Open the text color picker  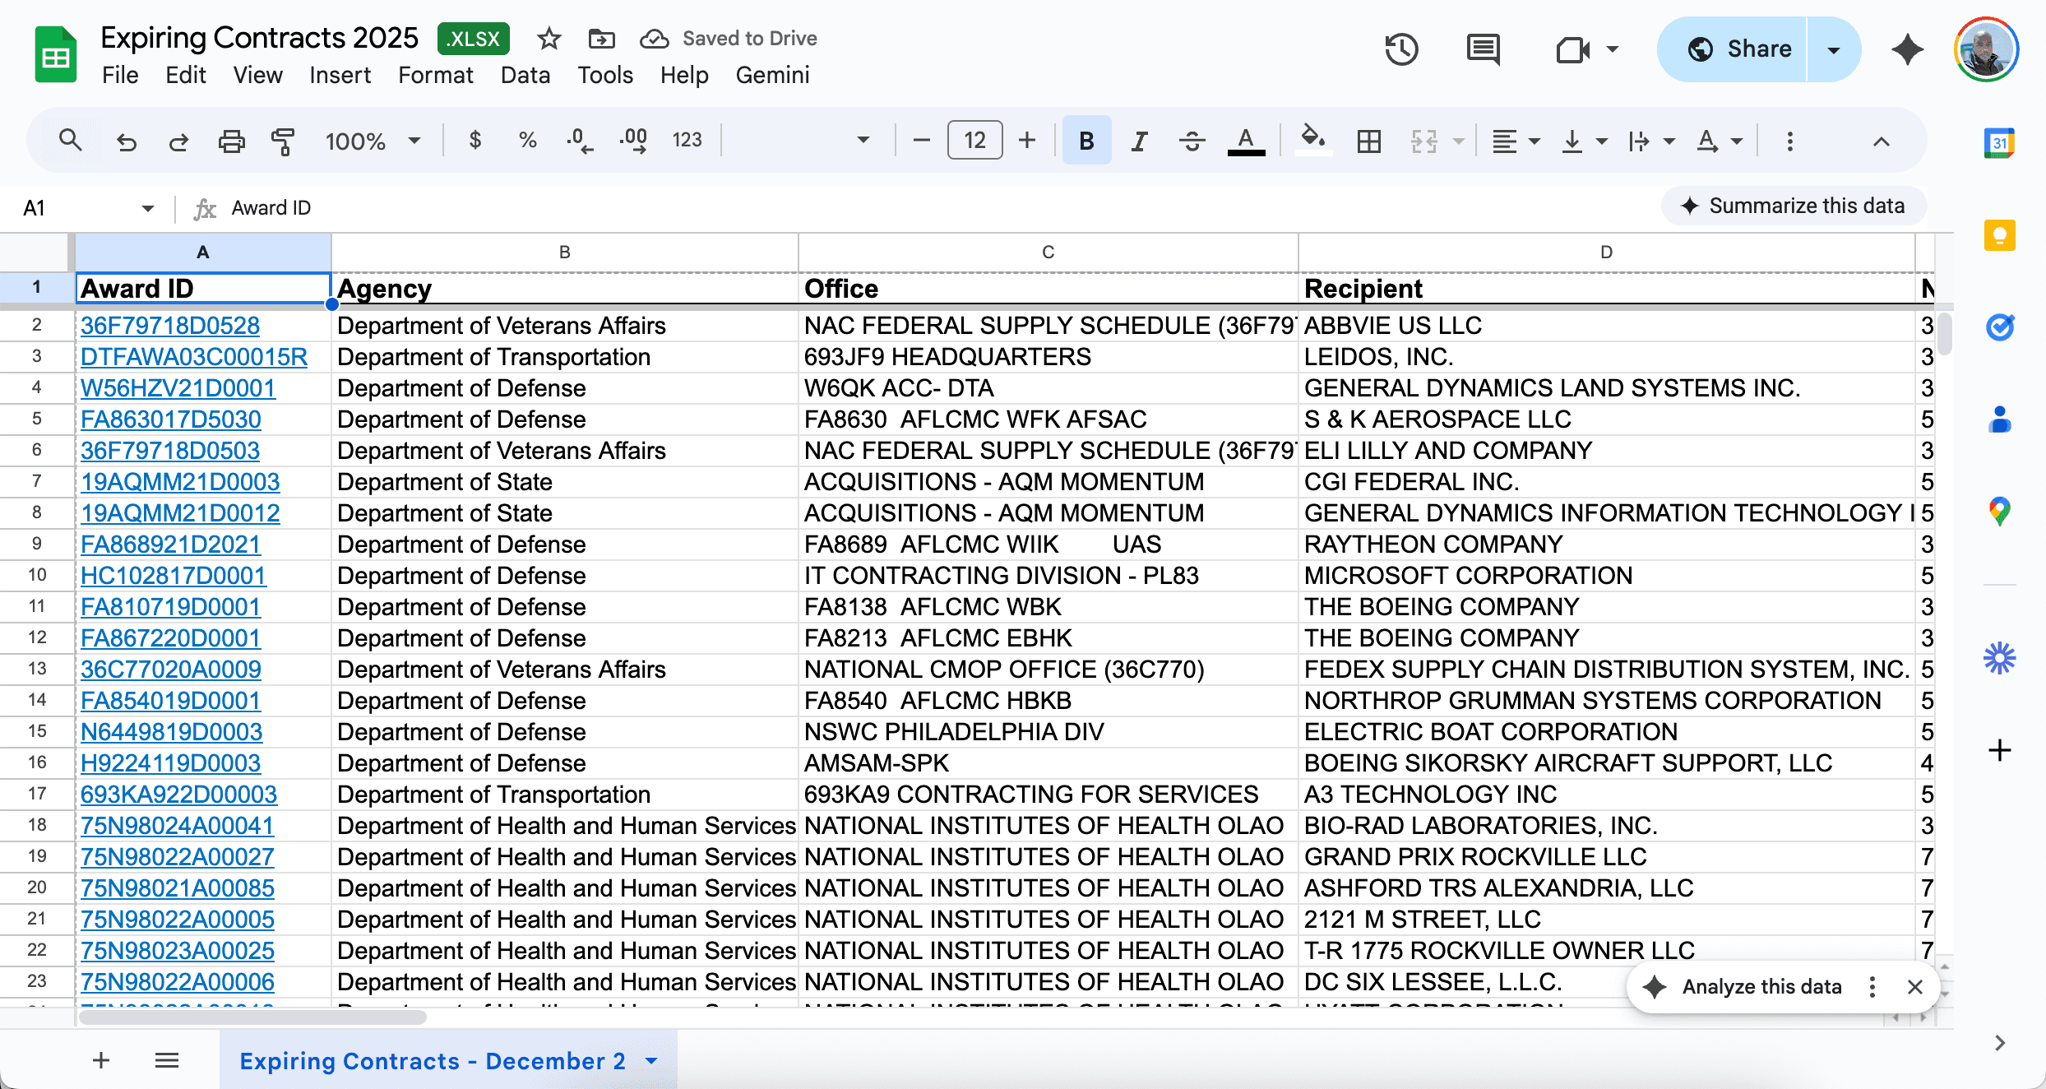point(1246,140)
